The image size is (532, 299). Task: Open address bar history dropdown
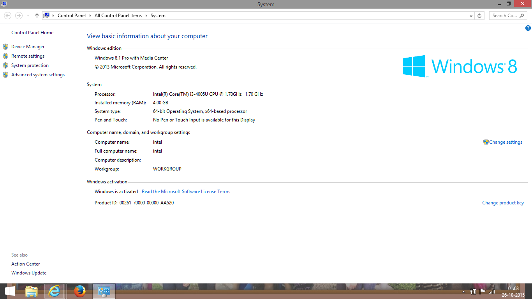[471, 16]
